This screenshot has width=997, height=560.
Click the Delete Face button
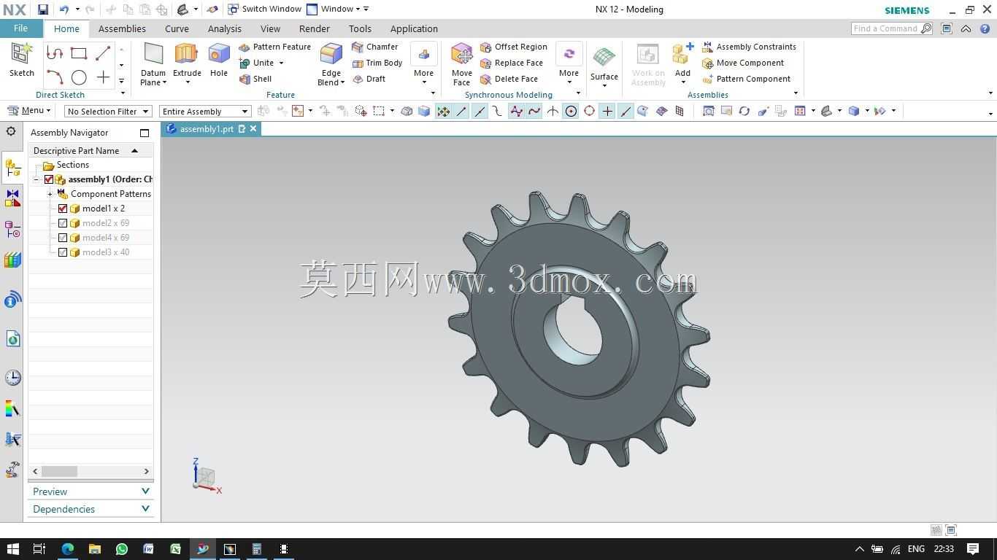(509, 79)
